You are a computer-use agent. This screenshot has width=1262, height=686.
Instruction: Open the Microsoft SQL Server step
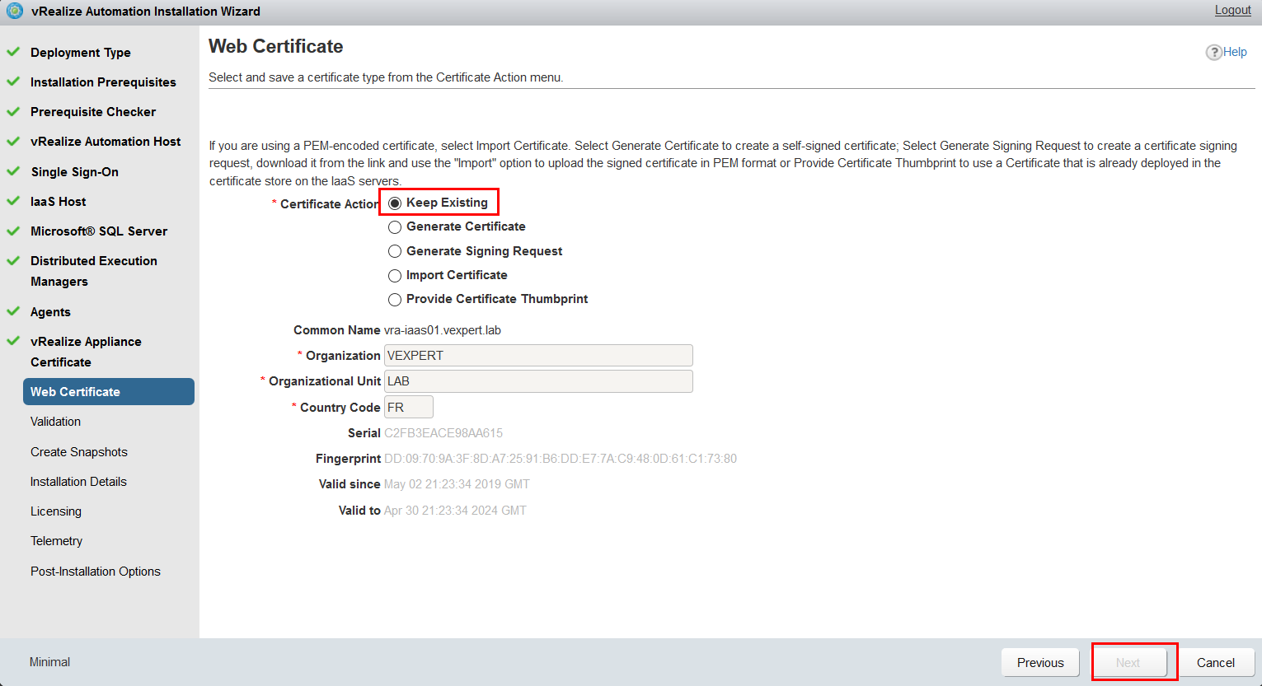99,231
